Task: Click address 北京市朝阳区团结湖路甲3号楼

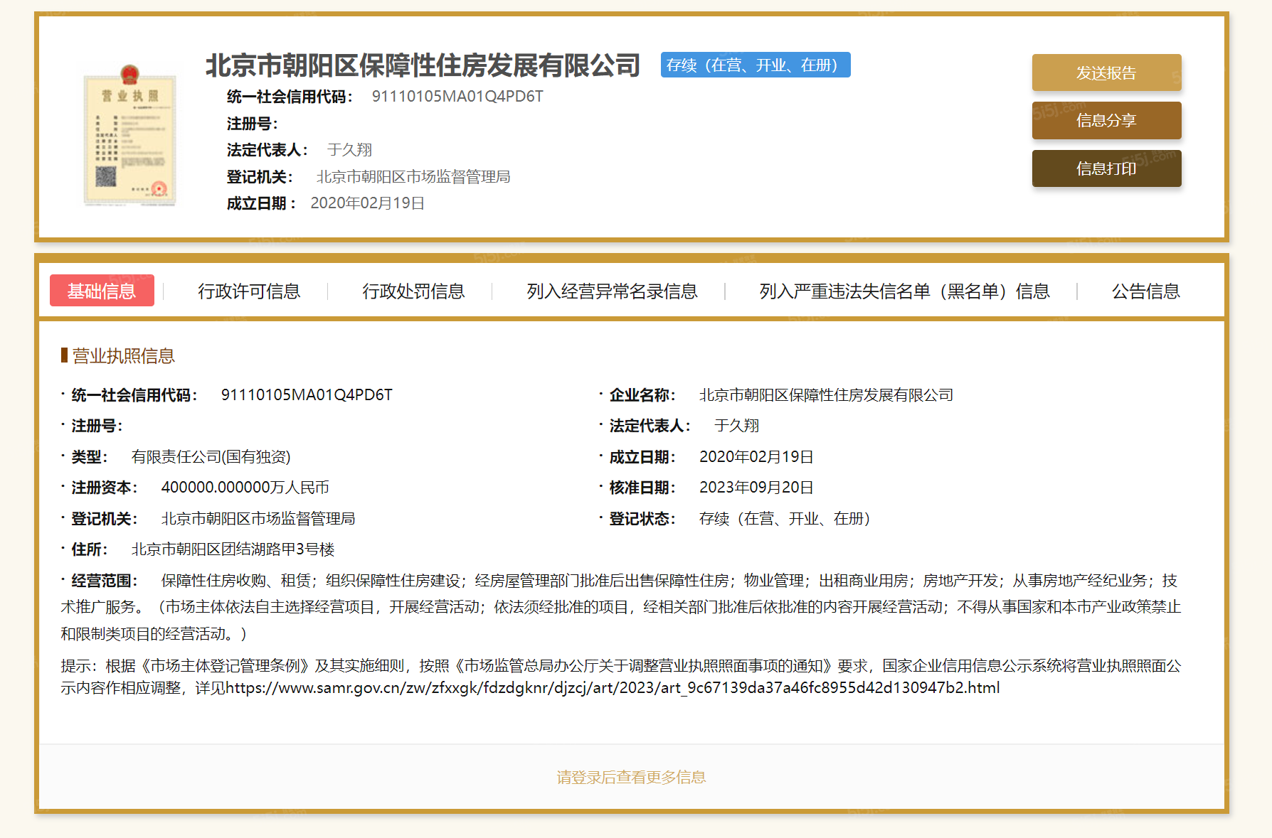Action: (x=233, y=549)
